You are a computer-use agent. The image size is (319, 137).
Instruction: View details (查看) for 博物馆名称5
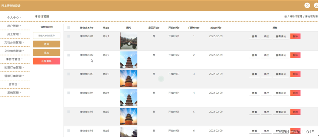click(x=254, y=112)
